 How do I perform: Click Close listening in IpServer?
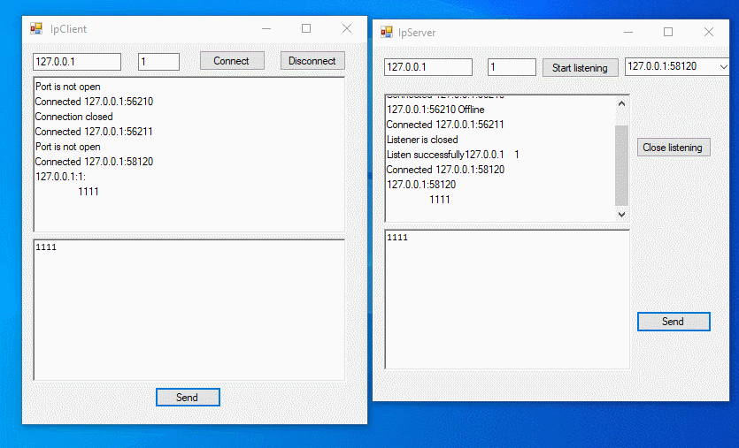674,148
